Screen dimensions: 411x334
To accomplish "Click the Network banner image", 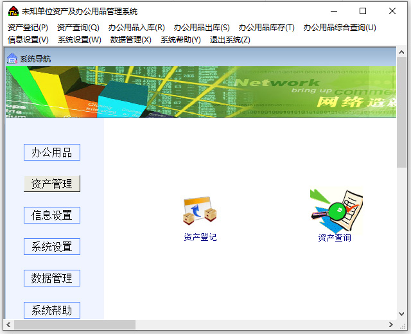I will click(x=201, y=92).
